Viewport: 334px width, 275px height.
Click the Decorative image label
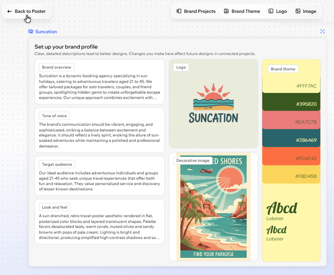193,160
